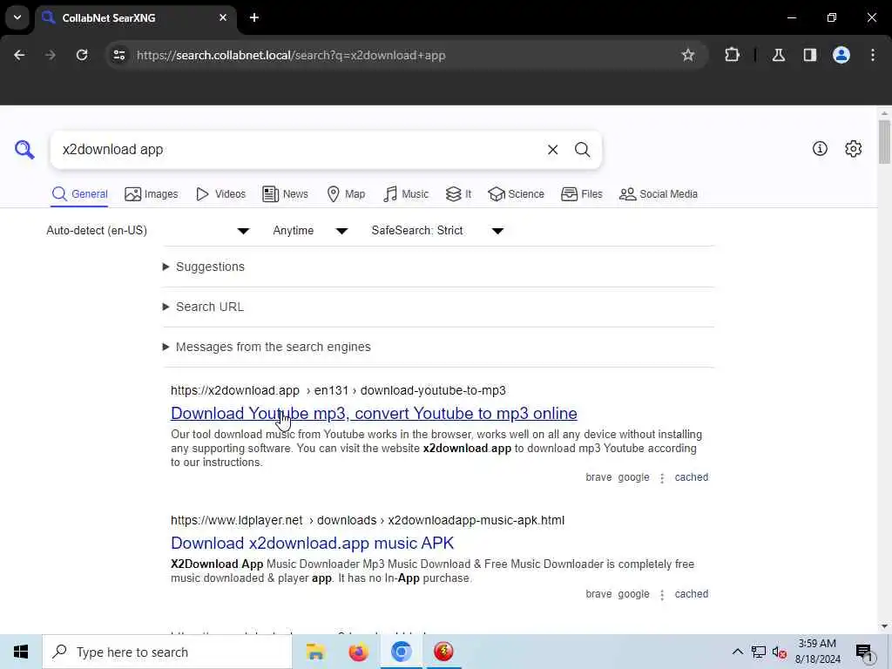View site information icon in address bar
This screenshot has width=892, height=669.
click(x=119, y=55)
